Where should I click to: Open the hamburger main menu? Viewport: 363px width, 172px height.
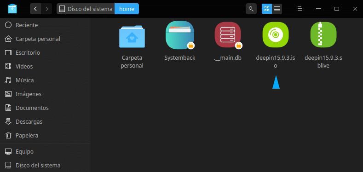point(300,9)
